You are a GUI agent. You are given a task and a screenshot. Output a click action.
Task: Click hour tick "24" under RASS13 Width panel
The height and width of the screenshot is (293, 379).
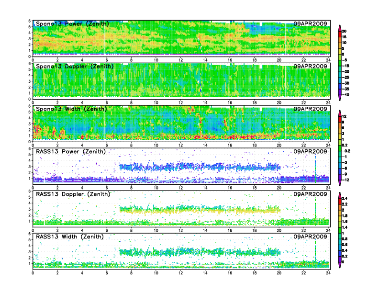[x=328, y=273]
